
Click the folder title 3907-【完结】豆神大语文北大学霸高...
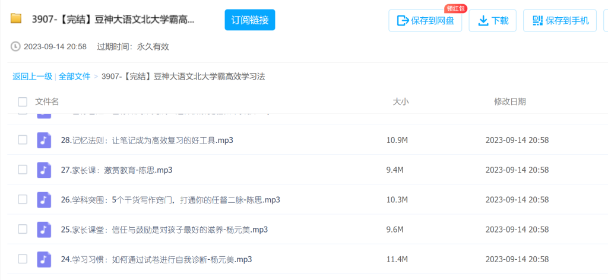[x=113, y=20]
